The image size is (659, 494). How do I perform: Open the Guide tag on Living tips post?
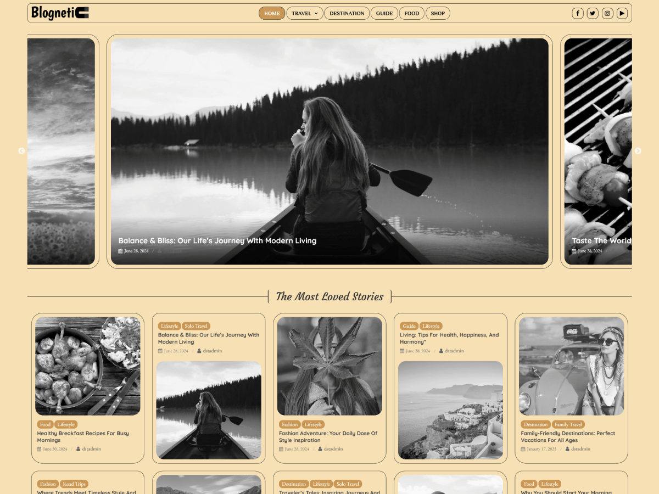coord(409,325)
